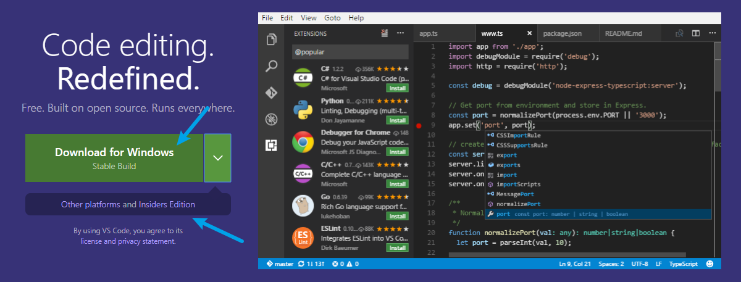The width and height of the screenshot is (741, 282).
Task: Select normalizePort suggestion
Action: [x=598, y=204]
